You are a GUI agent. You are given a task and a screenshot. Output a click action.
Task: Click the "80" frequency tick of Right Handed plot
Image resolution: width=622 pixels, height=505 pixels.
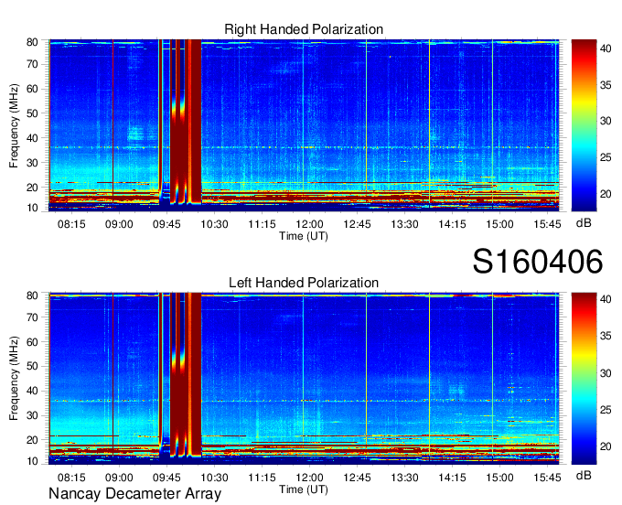[32, 42]
